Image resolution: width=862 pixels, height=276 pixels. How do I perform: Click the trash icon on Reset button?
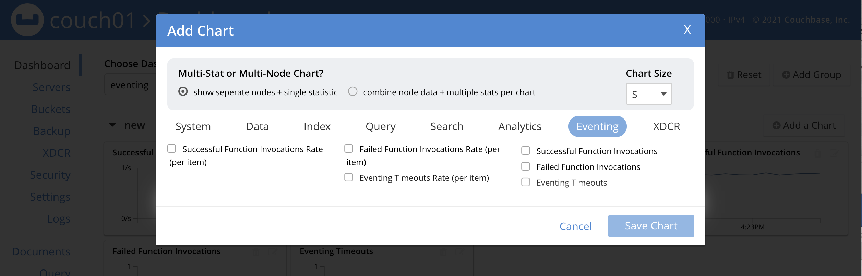[x=731, y=75]
